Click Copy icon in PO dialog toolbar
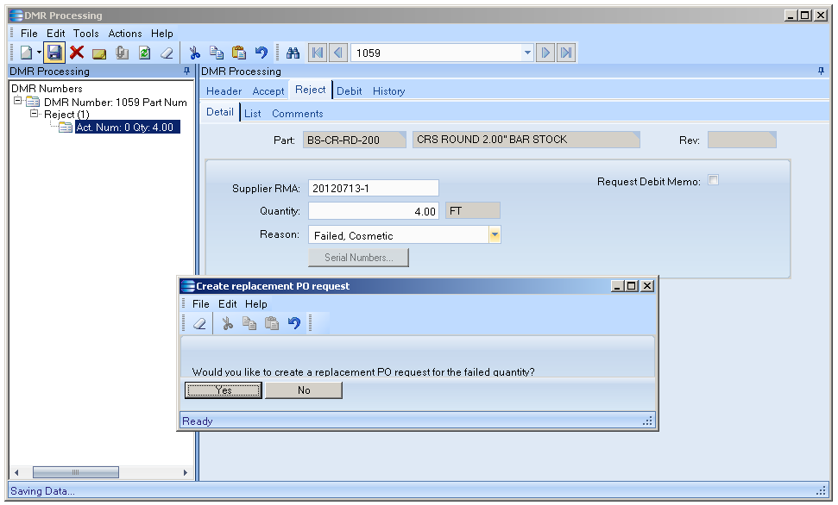The image size is (838, 505). pyautogui.click(x=249, y=323)
